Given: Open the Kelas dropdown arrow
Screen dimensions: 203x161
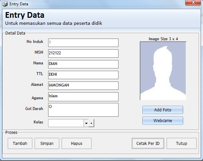Looking at the screenshot, I should [x=86, y=123].
